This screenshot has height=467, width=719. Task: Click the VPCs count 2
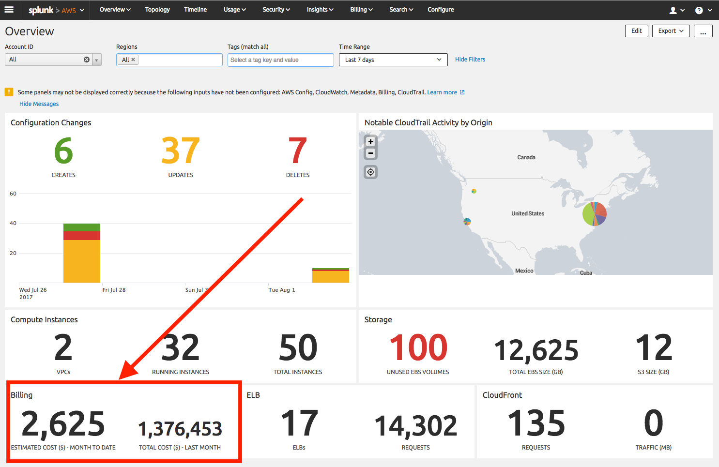pyautogui.click(x=63, y=348)
